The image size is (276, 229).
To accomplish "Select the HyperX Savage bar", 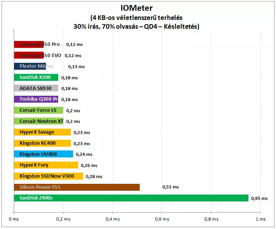I will click(42, 132).
